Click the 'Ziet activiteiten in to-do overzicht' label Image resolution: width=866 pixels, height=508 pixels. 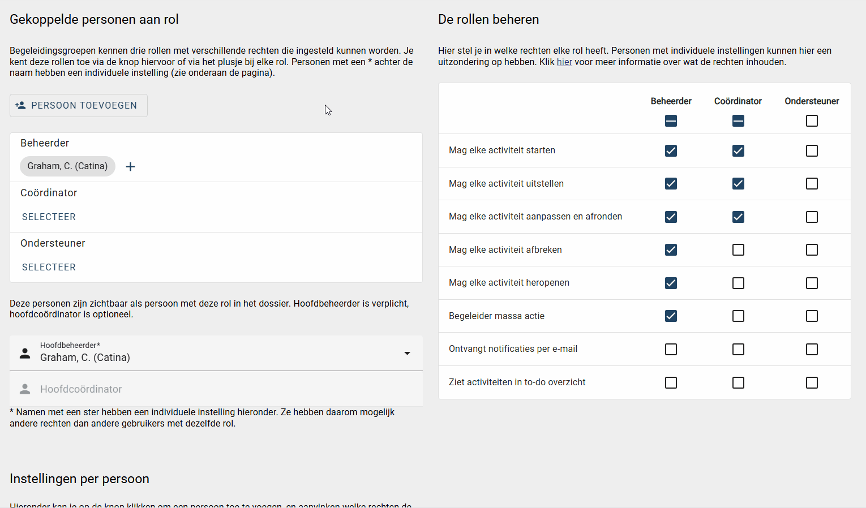517,382
